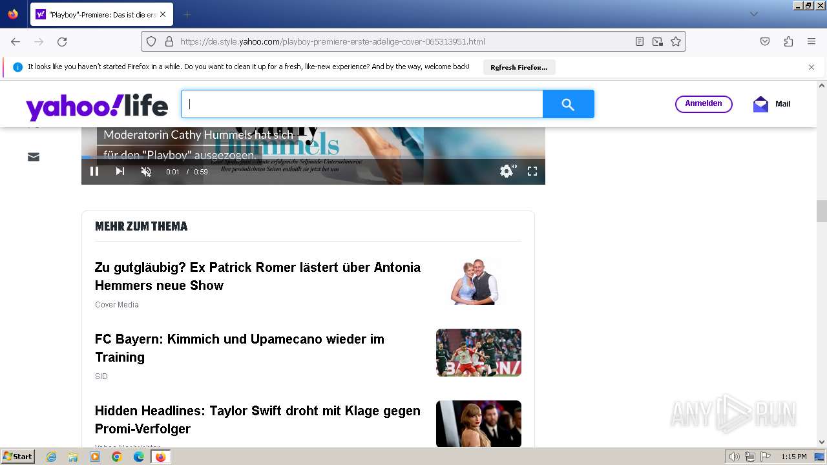Launch Internet Explorer from taskbar
The width and height of the screenshot is (827, 465).
pos(52,457)
